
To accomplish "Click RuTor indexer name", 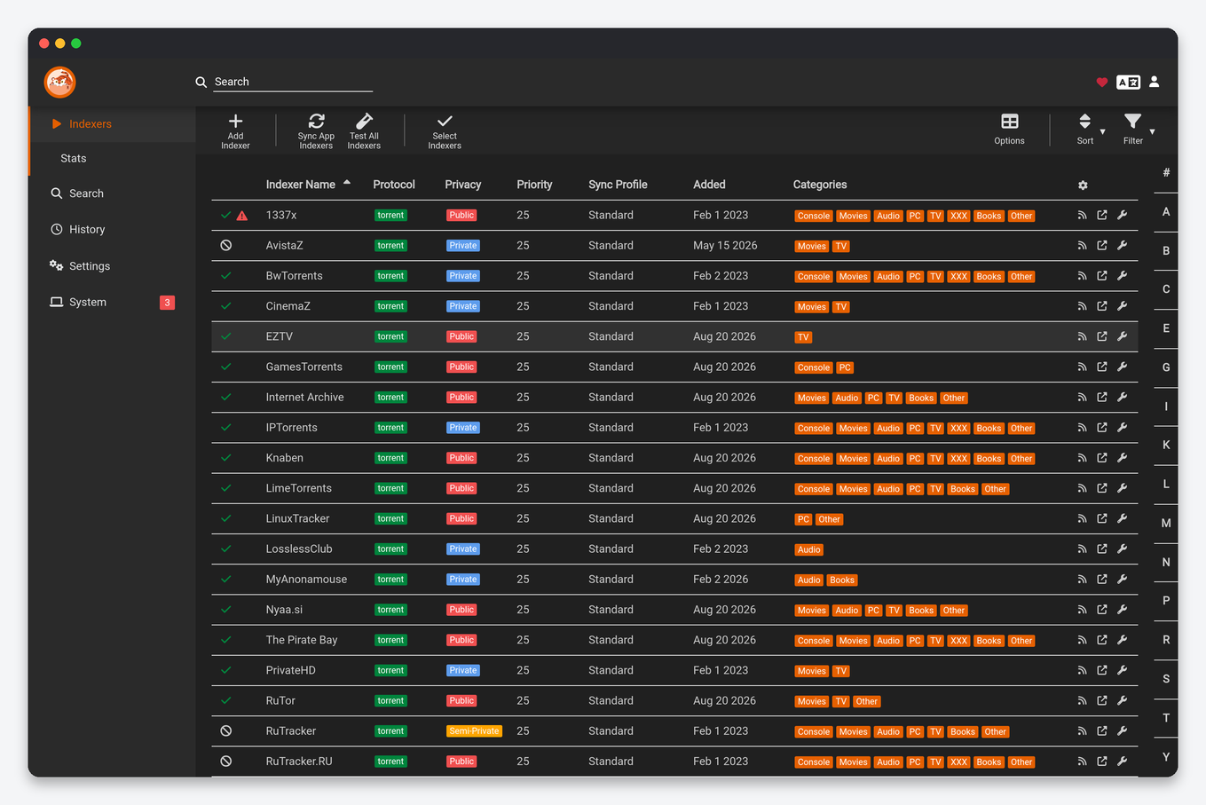I will [x=280, y=701].
